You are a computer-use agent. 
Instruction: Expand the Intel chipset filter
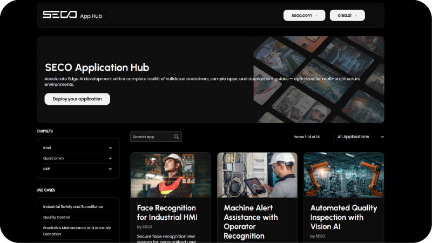click(x=78, y=147)
